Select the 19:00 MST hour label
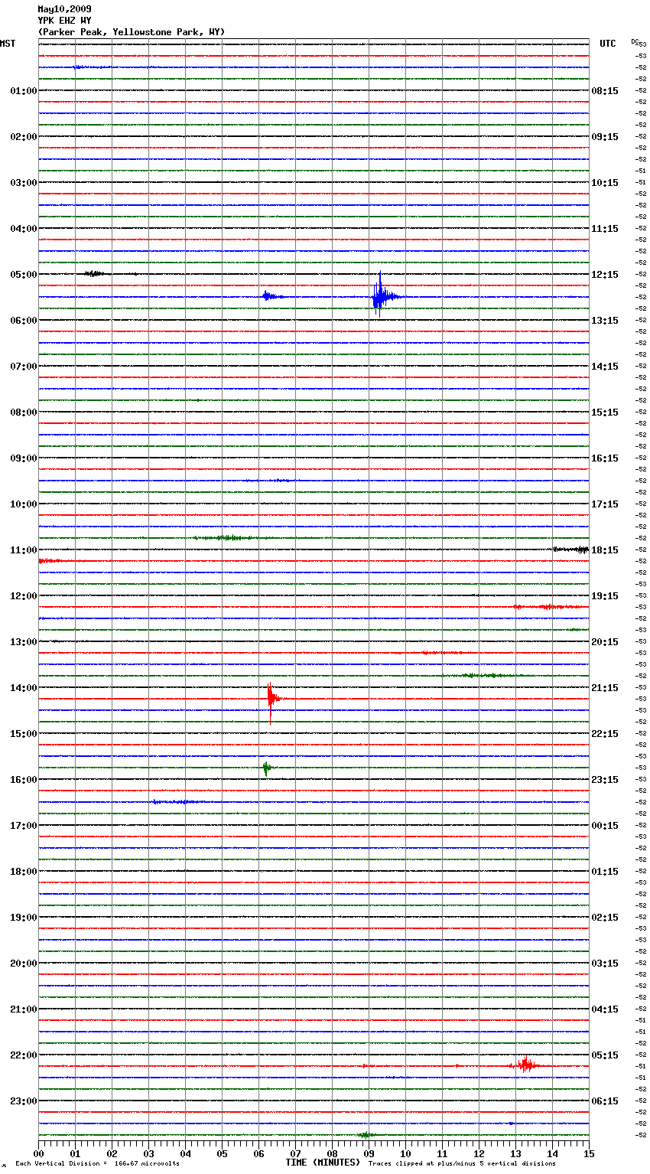Viewport: 650px width, 1174px height. (x=24, y=918)
